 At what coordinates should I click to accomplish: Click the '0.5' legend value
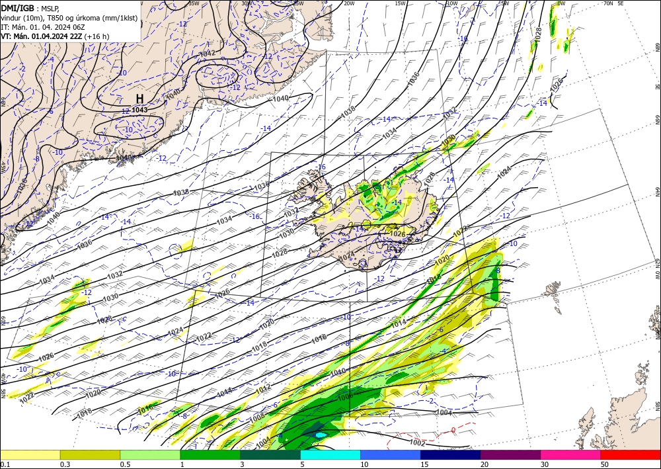tap(125, 464)
